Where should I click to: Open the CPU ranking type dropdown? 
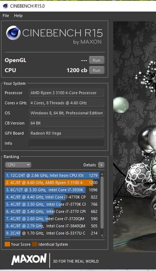coord(18,165)
